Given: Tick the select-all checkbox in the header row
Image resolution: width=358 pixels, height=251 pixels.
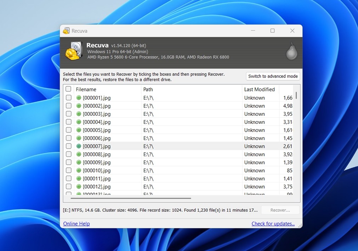Looking at the screenshot, I should click(x=68, y=89).
